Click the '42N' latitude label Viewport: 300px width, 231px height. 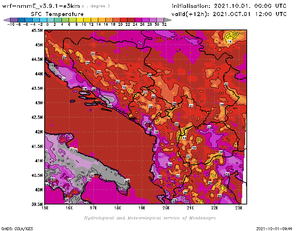pos(39,132)
